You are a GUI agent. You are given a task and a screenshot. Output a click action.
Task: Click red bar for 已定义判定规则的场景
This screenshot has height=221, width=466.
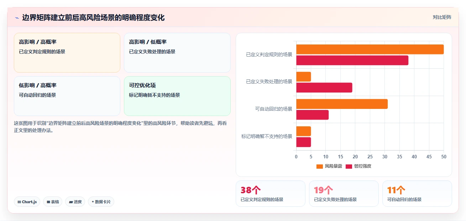tap(352, 60)
